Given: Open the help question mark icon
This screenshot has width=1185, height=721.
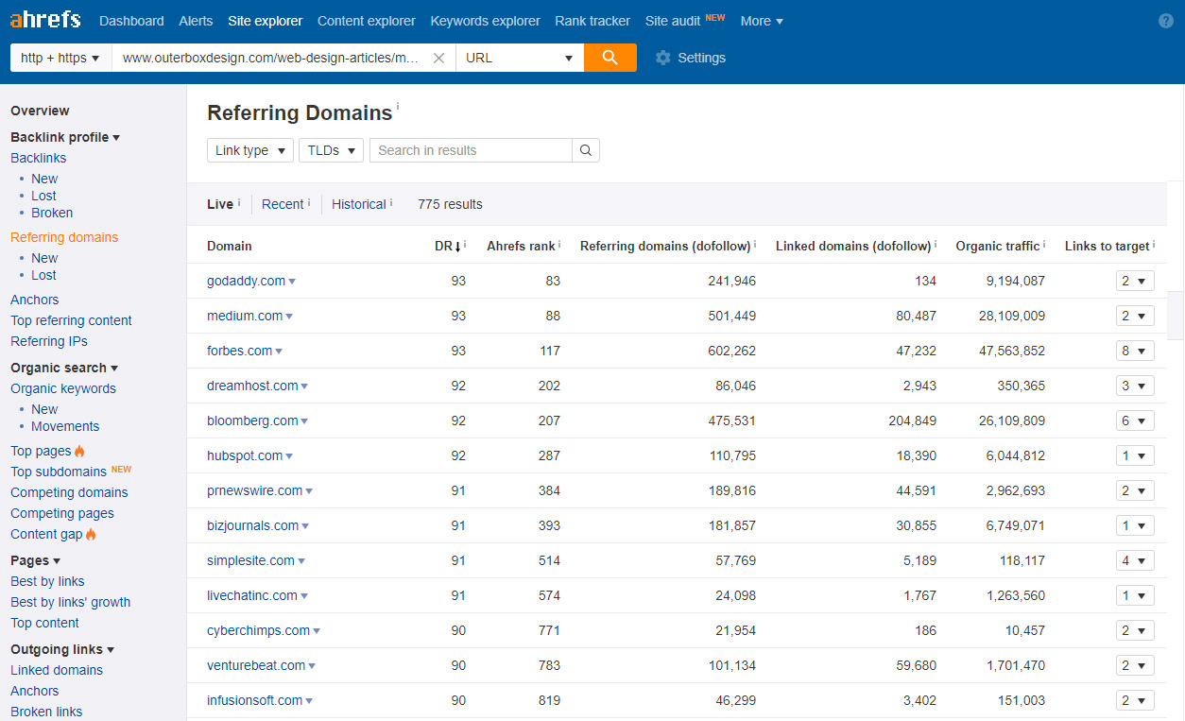Looking at the screenshot, I should (1166, 21).
